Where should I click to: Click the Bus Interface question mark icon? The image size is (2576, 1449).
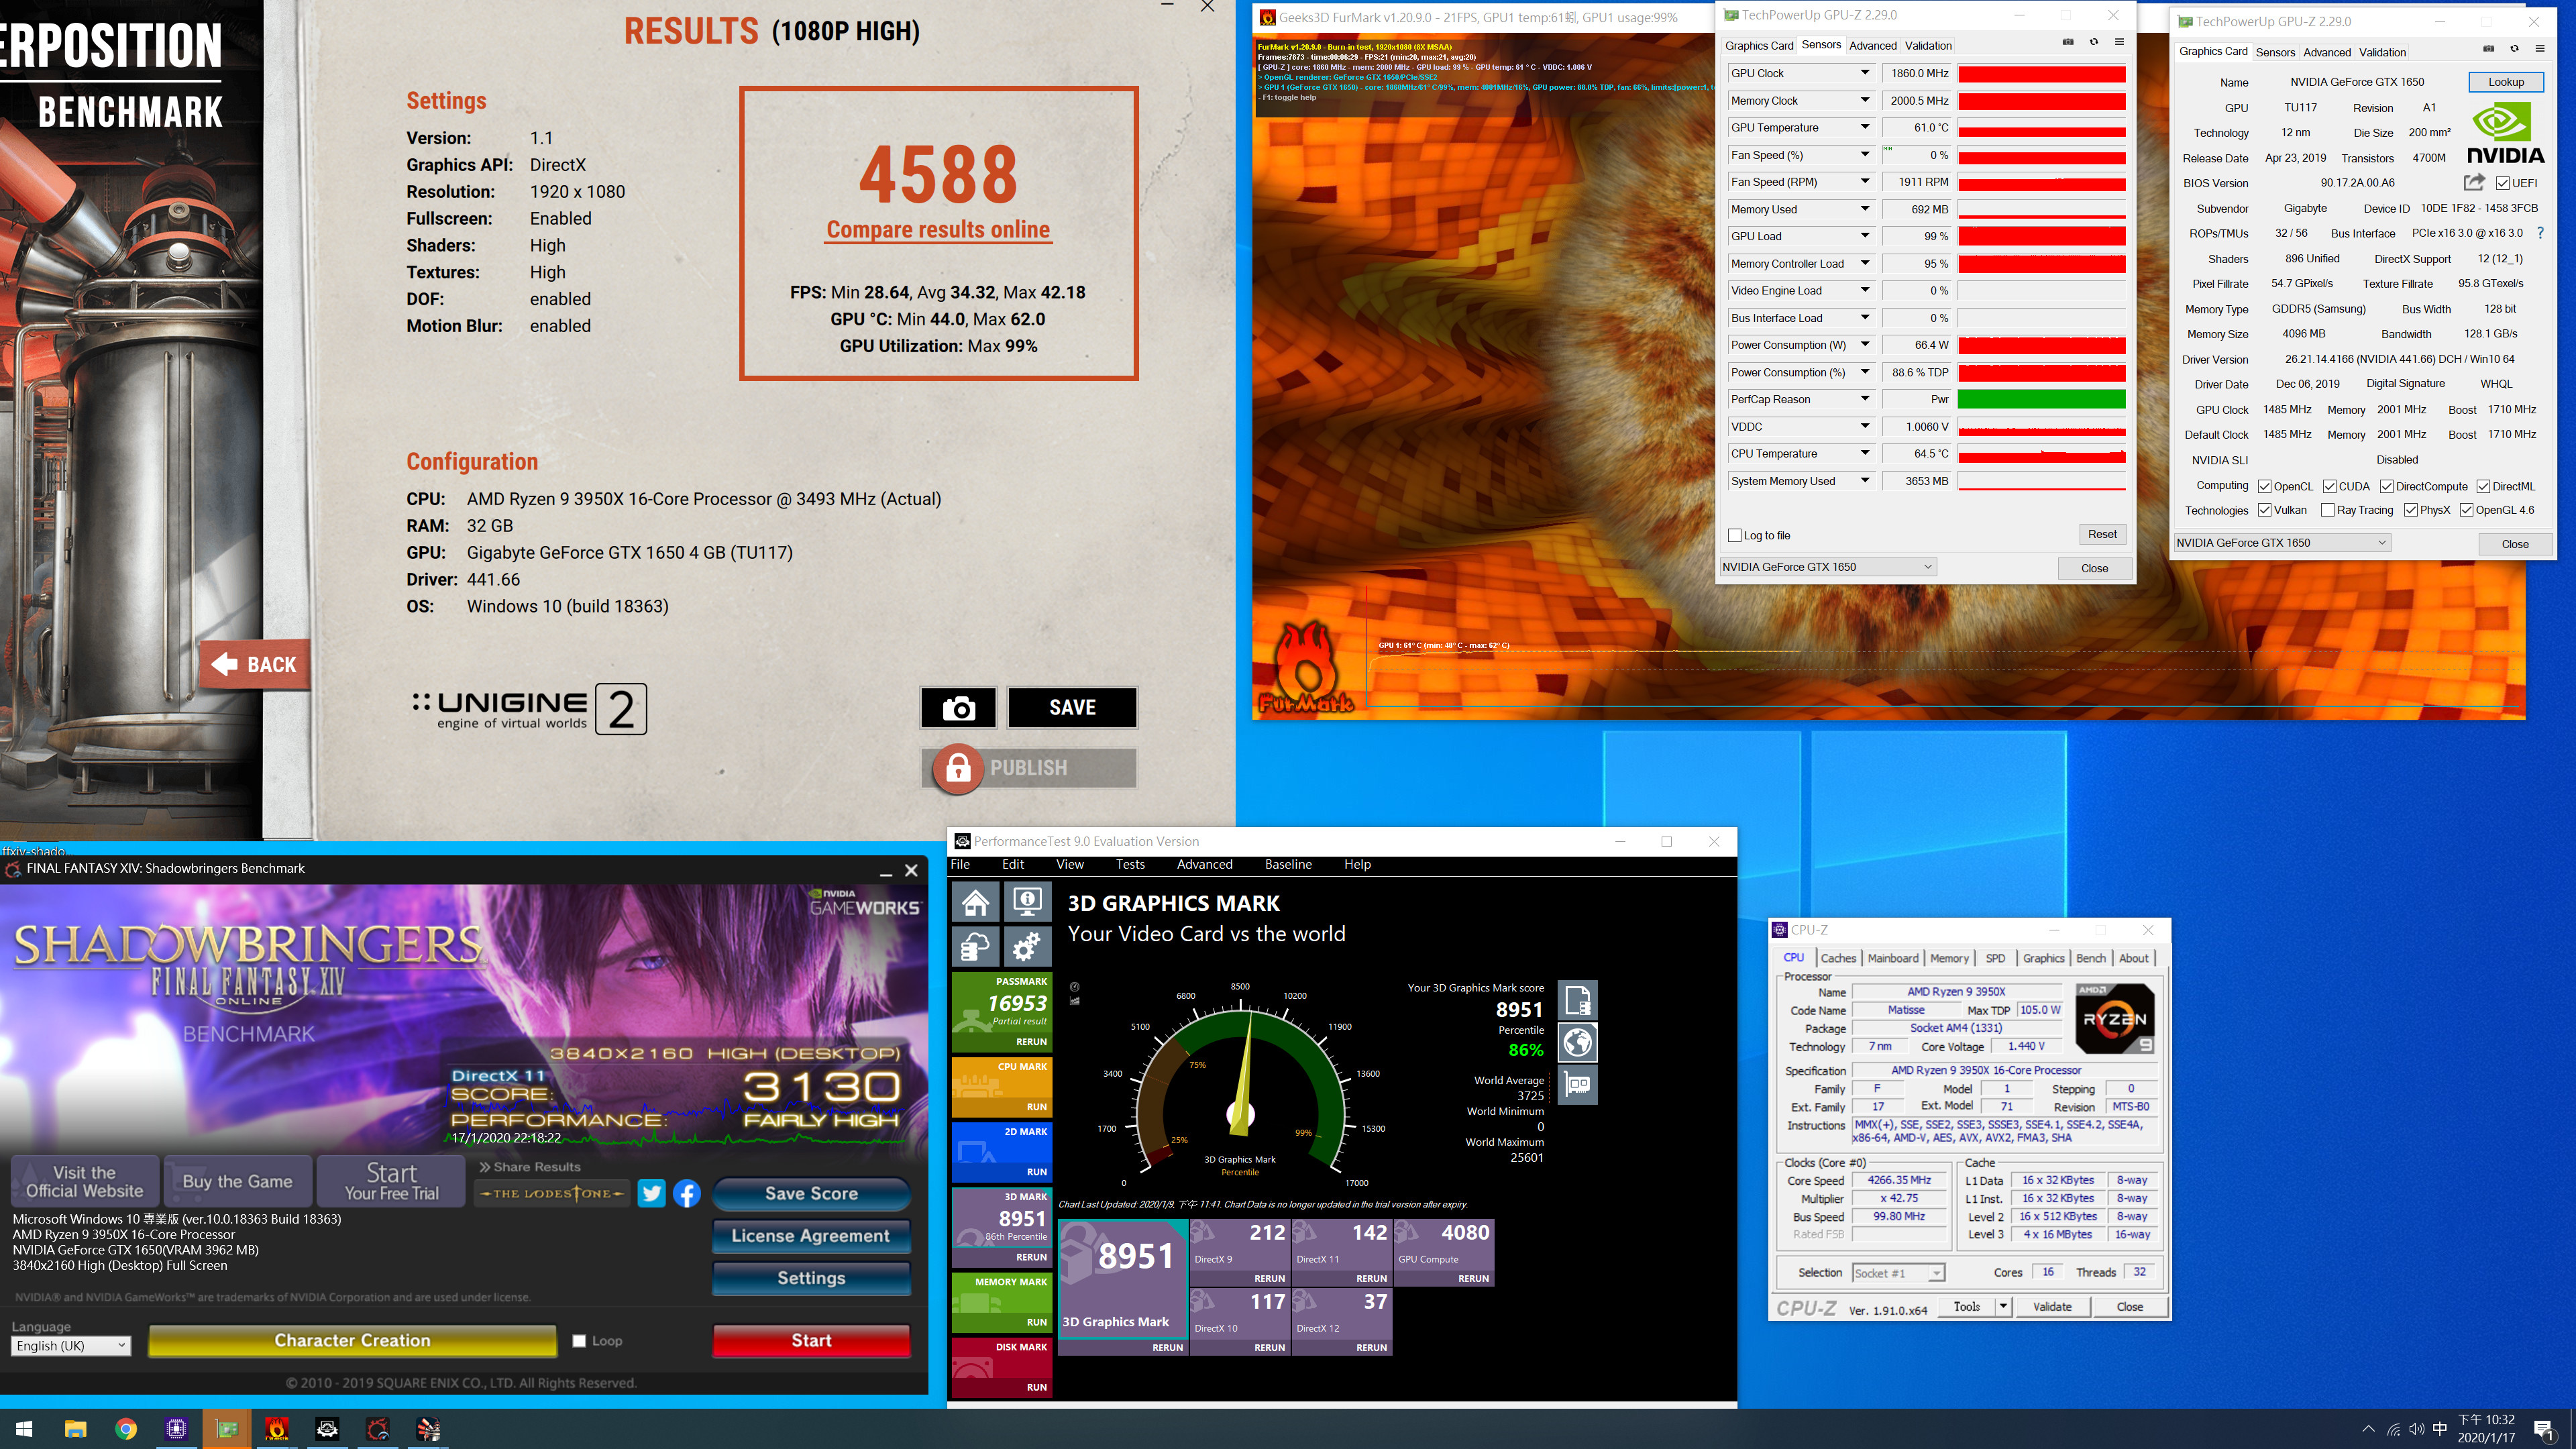tap(2539, 233)
